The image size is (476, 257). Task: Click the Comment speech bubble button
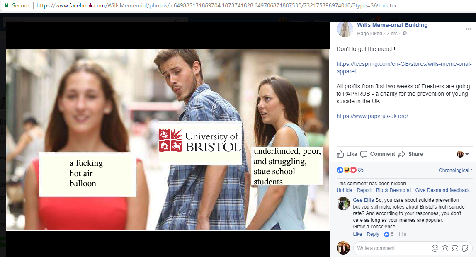coord(378,154)
